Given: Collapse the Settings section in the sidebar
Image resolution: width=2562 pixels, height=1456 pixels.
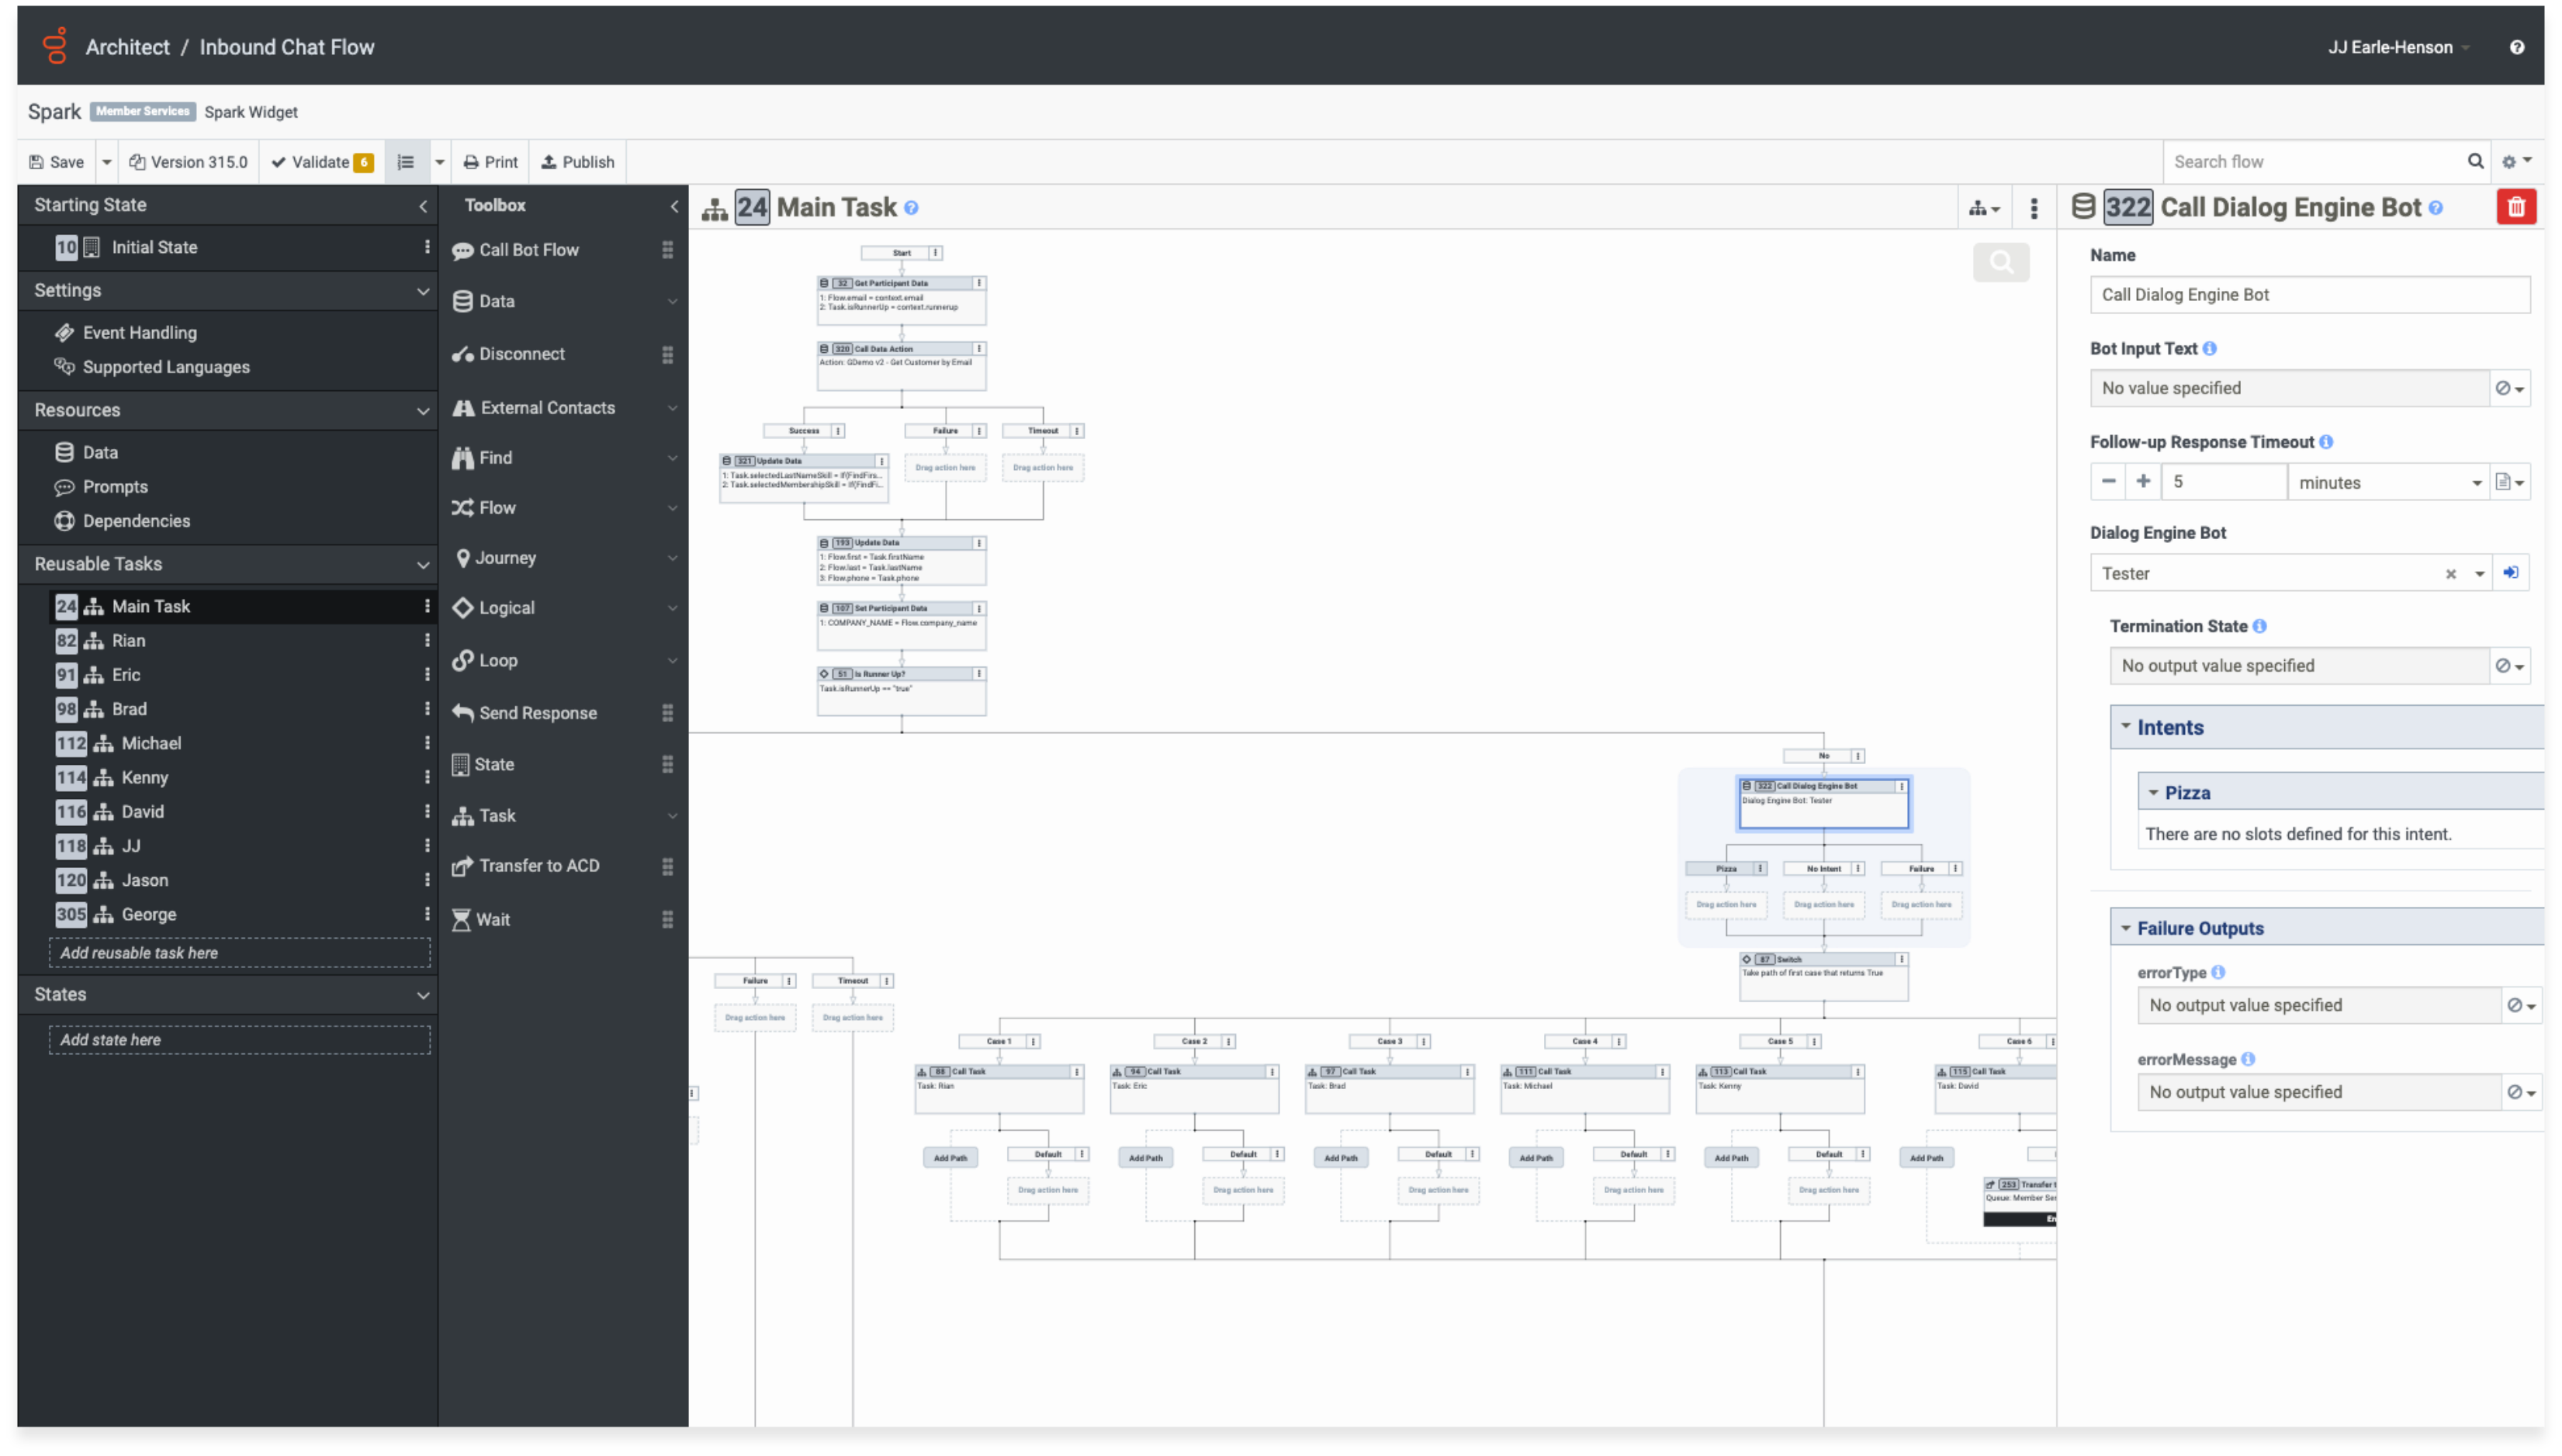Looking at the screenshot, I should coord(424,291).
